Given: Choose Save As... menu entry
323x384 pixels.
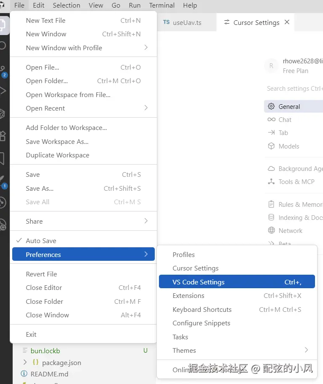Looking at the screenshot, I should [83, 188].
